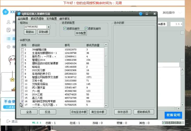Select row 生涯规划群理财20-1
The height and width of the screenshot is (131, 191).
pyautogui.click(x=62, y=53)
